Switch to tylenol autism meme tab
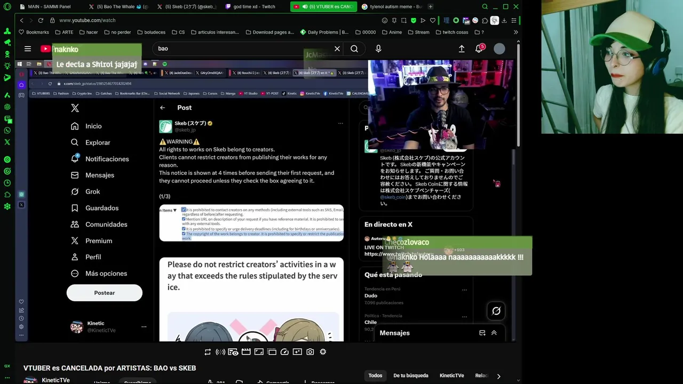Viewport: 683px width, 384px height. click(x=392, y=6)
